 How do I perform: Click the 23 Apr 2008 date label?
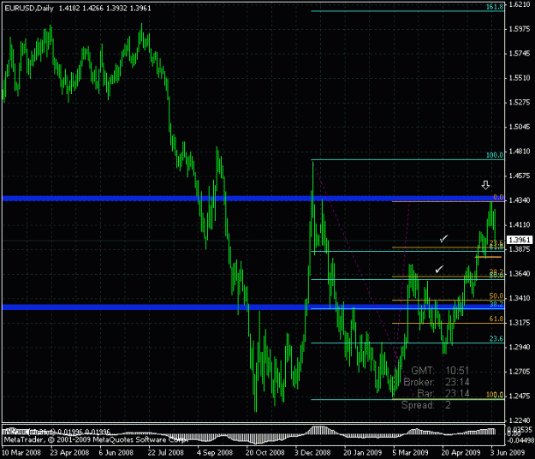coord(69,453)
